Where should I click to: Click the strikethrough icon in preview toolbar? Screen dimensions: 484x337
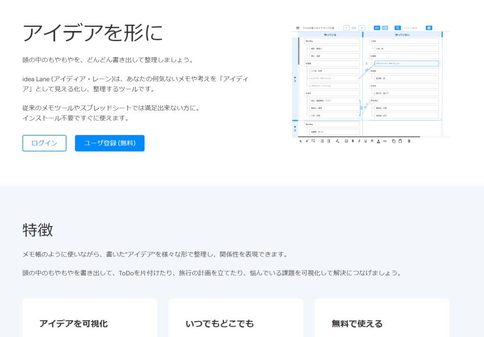(x=372, y=141)
